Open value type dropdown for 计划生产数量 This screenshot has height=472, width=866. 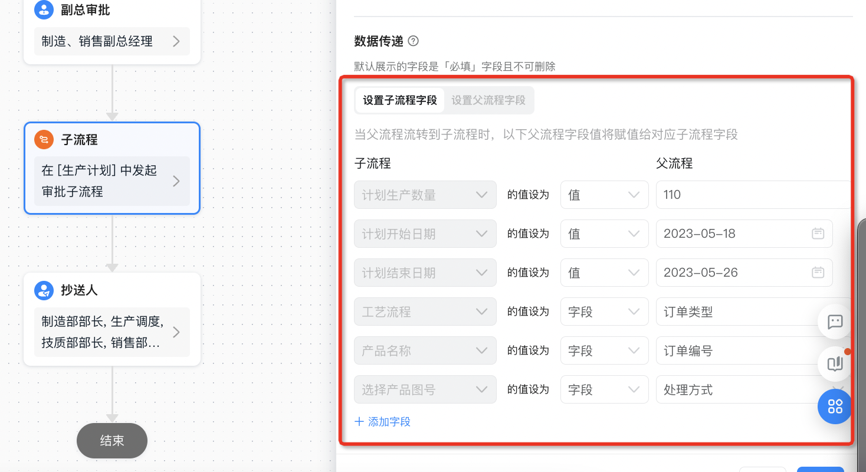click(x=605, y=195)
